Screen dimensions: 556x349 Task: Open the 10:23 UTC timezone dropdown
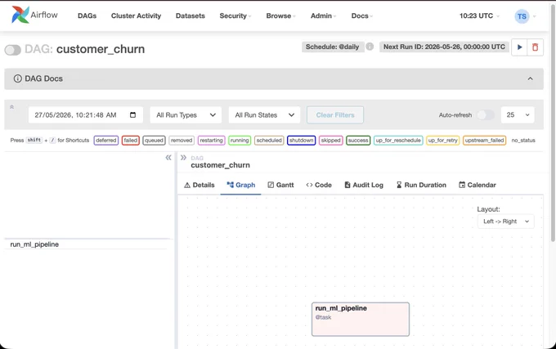(479, 16)
